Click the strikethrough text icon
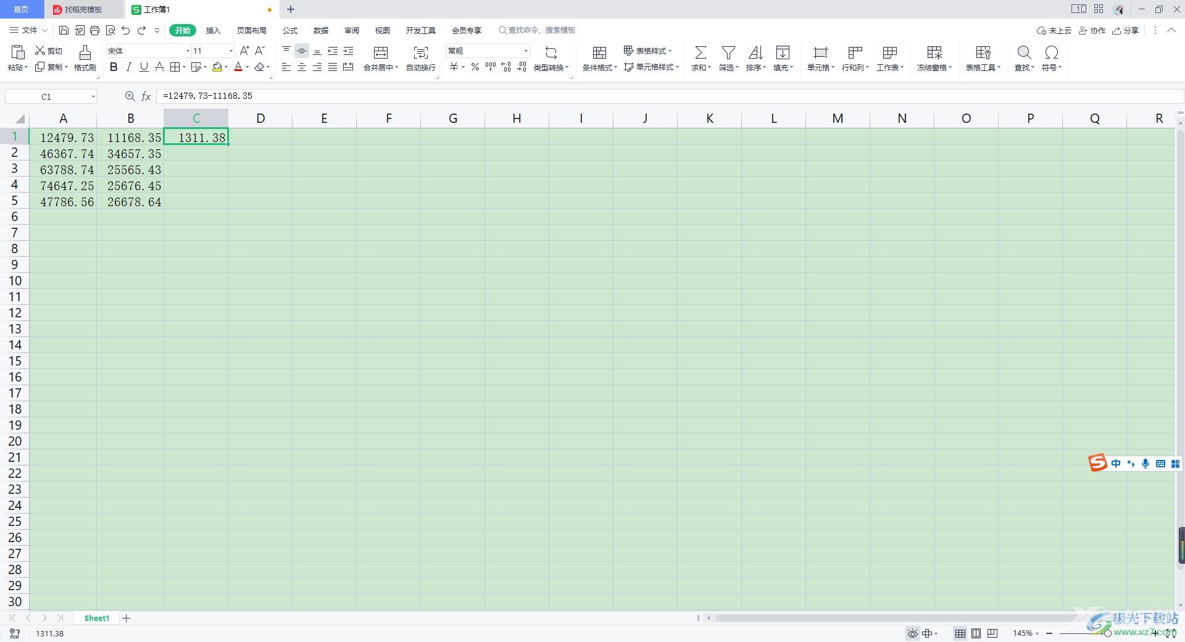 [159, 67]
